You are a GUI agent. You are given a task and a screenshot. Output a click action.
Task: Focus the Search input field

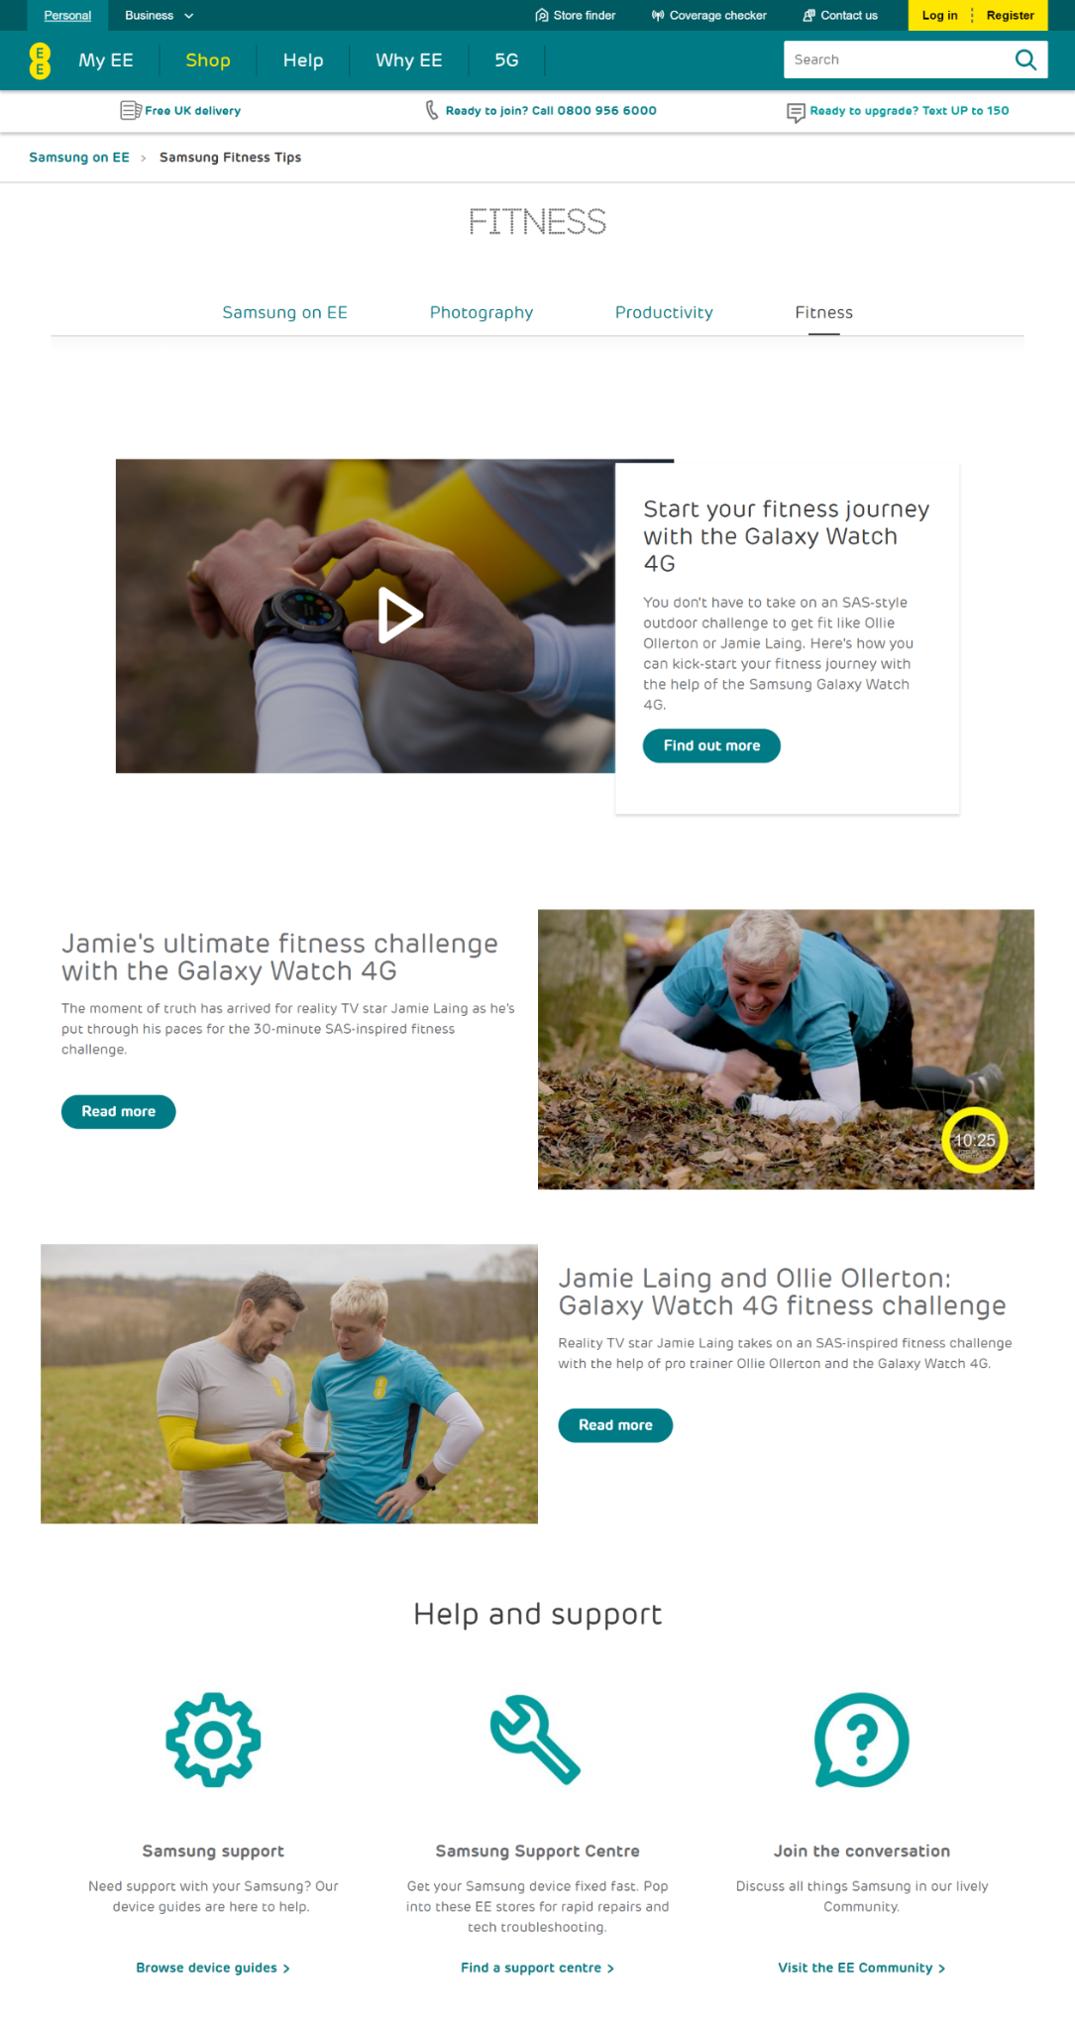coord(897,59)
